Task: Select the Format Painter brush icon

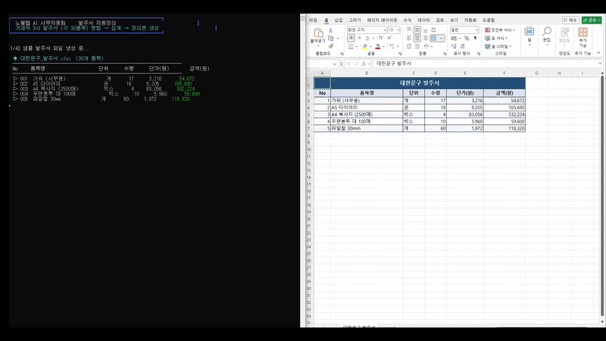Action: [x=331, y=46]
